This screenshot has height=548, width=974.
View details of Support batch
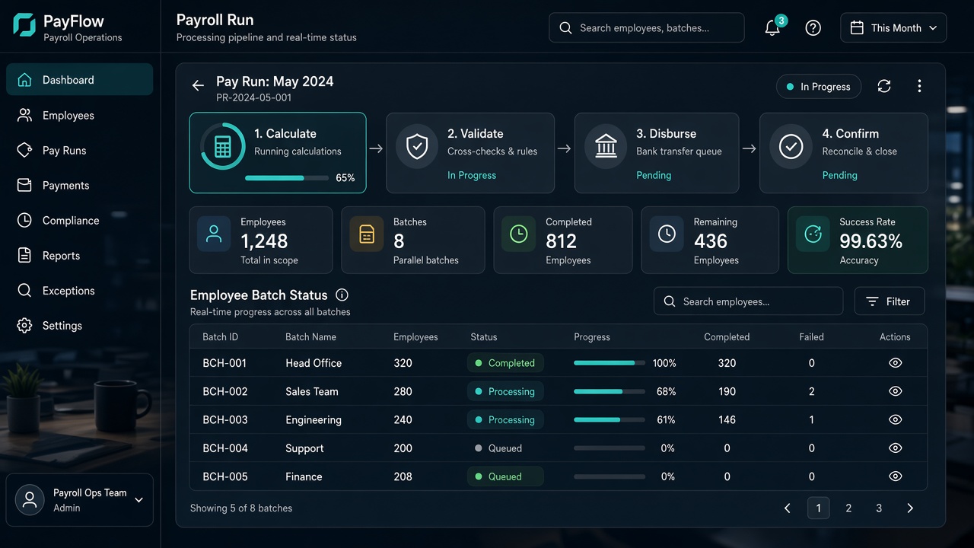pos(895,448)
